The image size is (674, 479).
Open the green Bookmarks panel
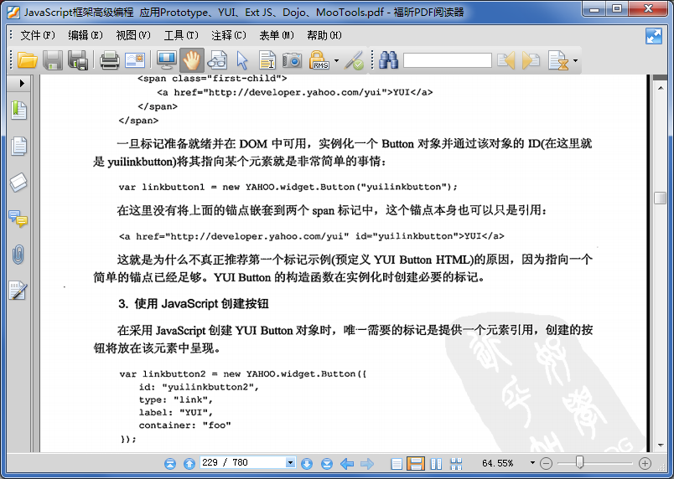click(19, 111)
